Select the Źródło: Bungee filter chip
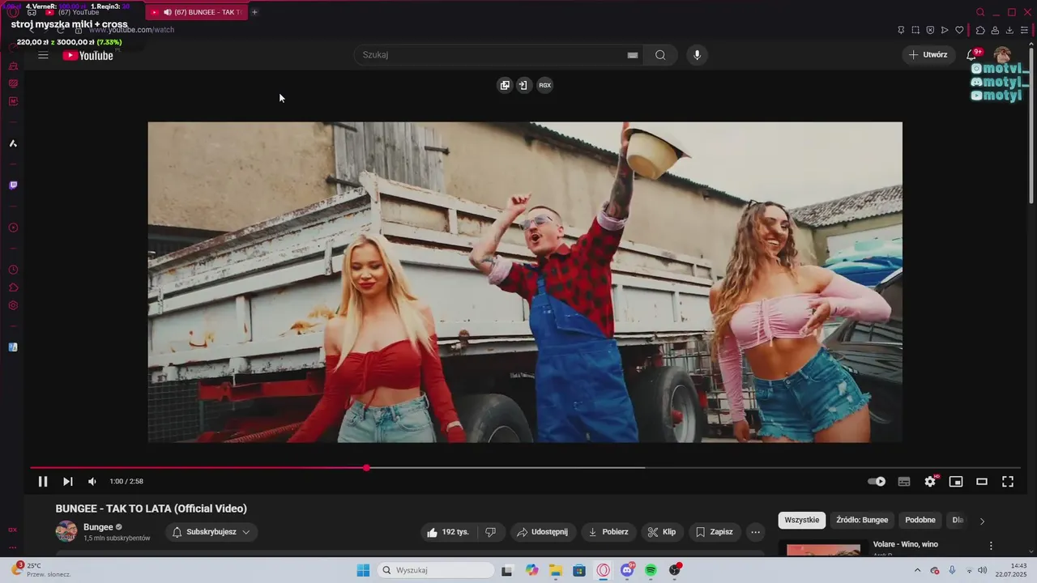The height and width of the screenshot is (583, 1037). (862, 520)
